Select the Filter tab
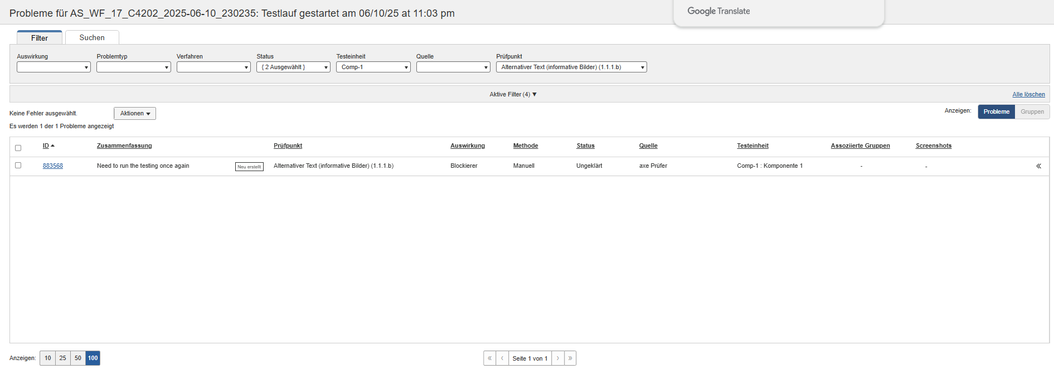This screenshot has width=1054, height=369. pos(40,38)
